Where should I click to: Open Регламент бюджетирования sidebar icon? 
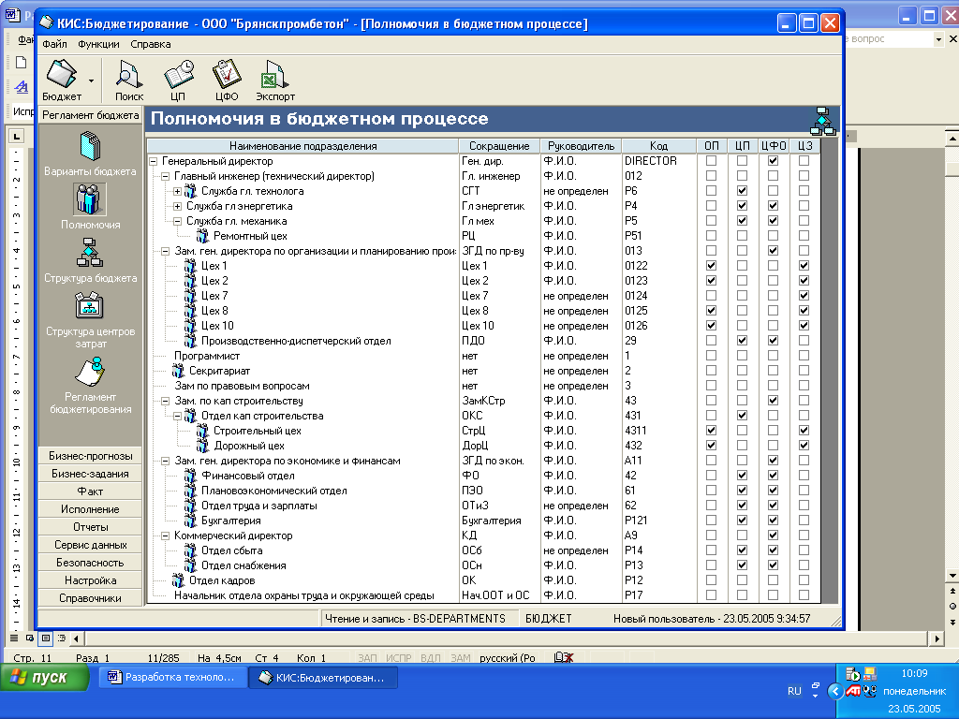point(90,373)
